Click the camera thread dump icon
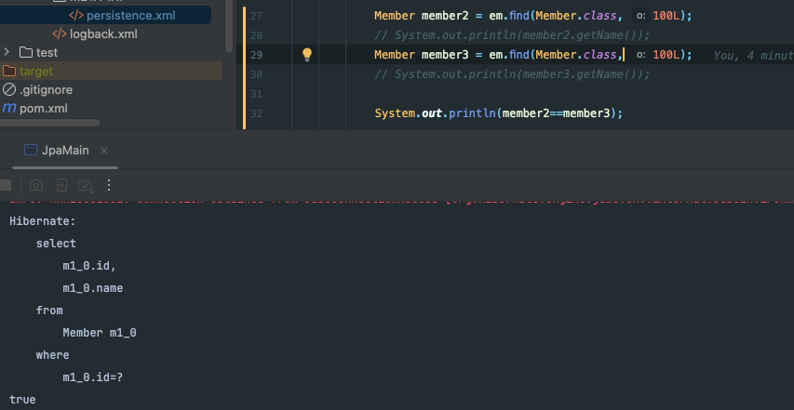This screenshot has height=410, width=794. pyautogui.click(x=36, y=185)
